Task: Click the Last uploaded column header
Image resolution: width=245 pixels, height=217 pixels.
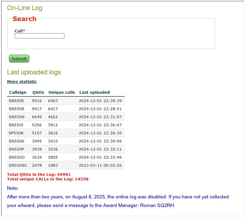Action: click(94, 92)
